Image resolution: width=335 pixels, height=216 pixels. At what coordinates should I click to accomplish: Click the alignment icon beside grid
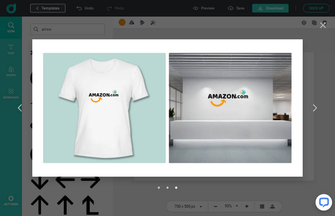(x=273, y=206)
